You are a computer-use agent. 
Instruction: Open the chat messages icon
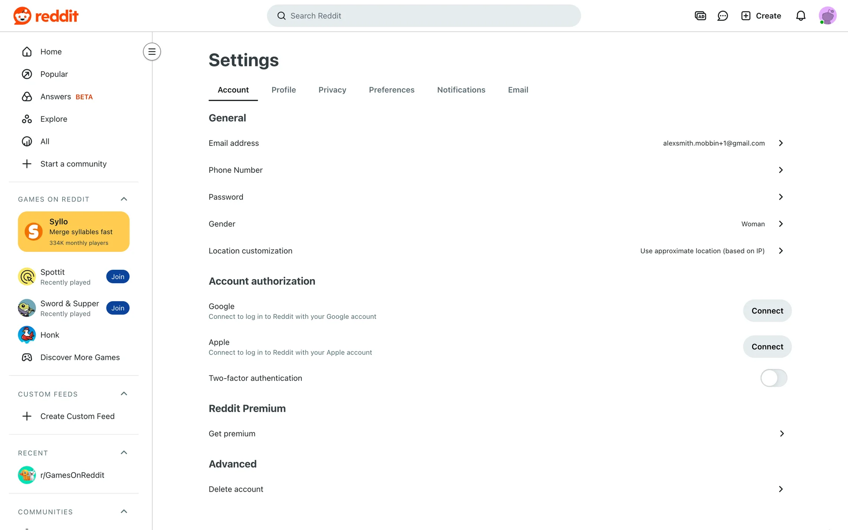(723, 16)
